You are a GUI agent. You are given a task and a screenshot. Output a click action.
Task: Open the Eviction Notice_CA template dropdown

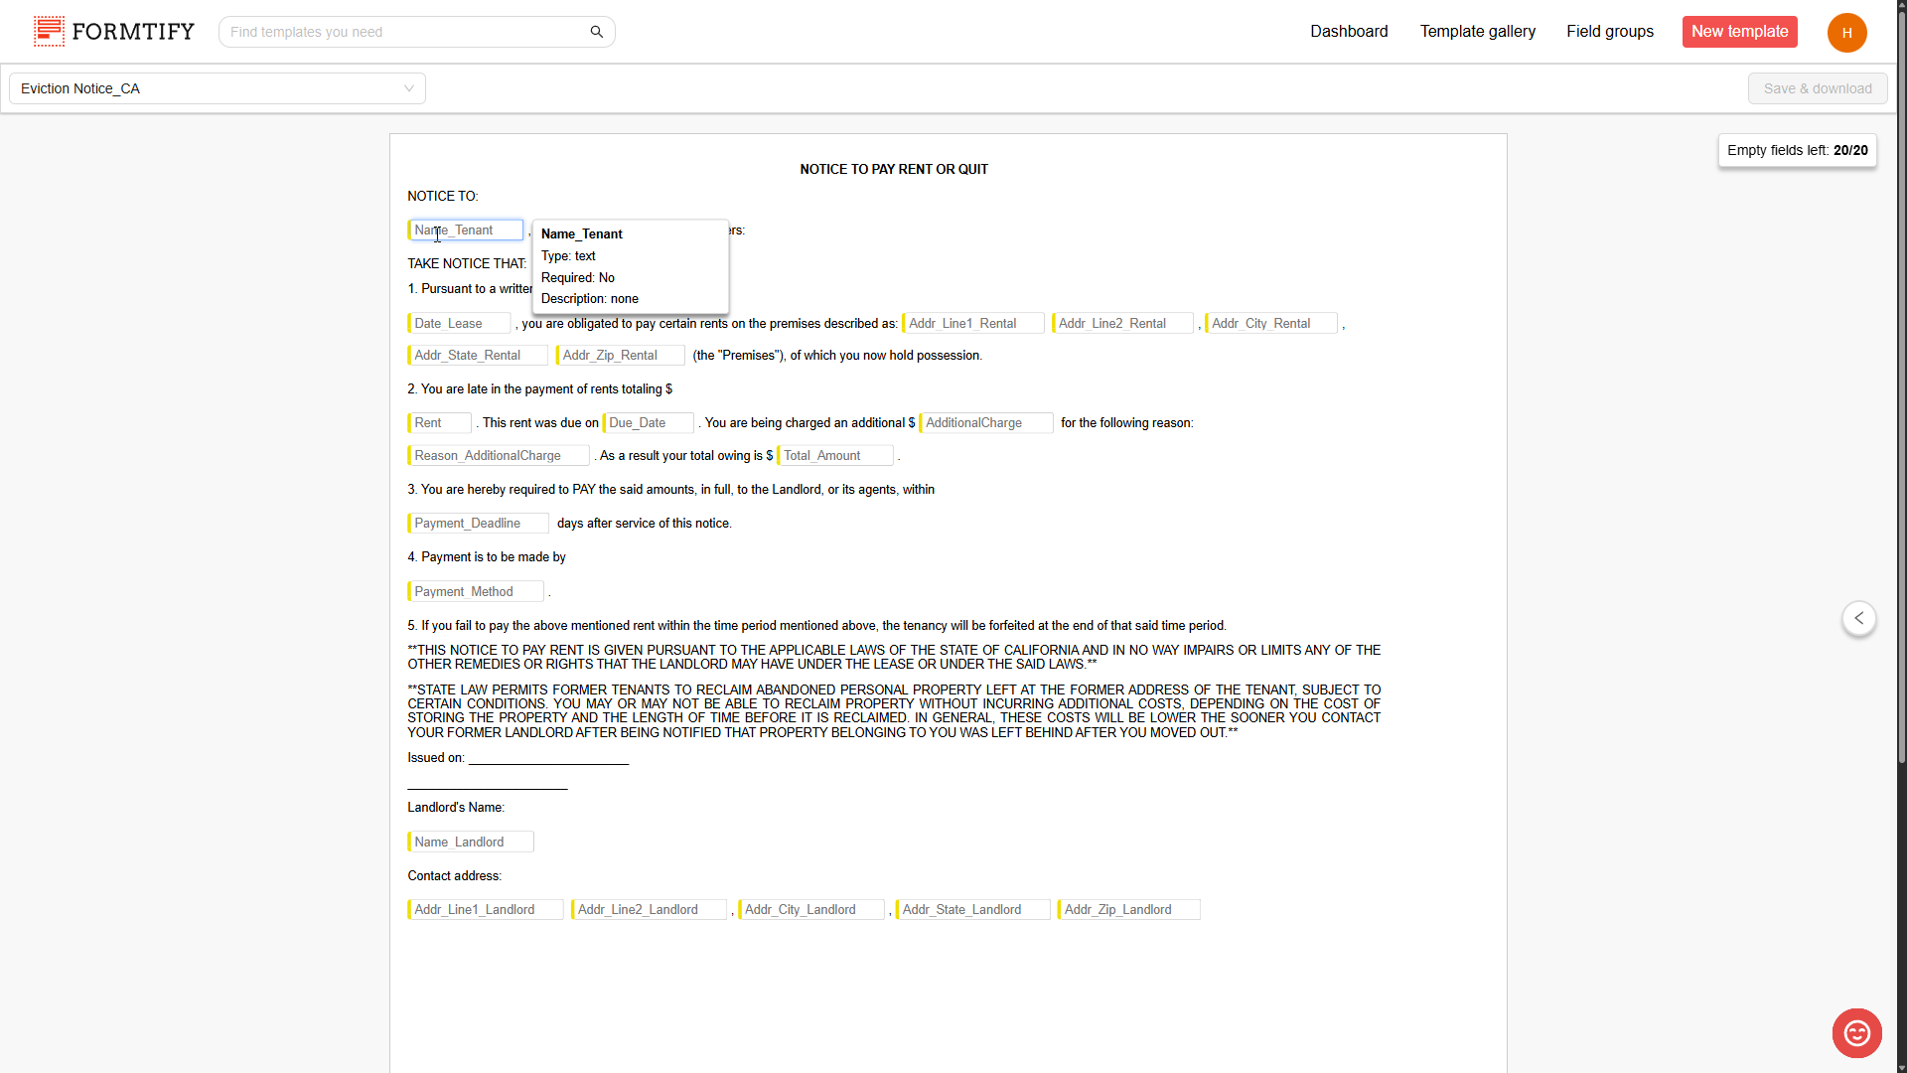218,88
